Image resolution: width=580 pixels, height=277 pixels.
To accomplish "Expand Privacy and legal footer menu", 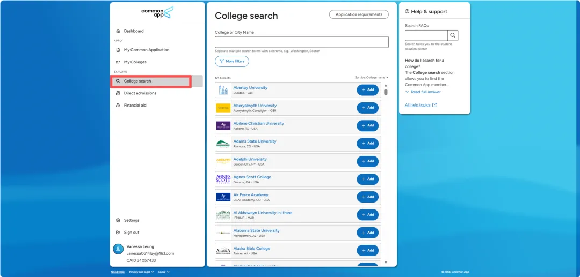I will [142, 272].
